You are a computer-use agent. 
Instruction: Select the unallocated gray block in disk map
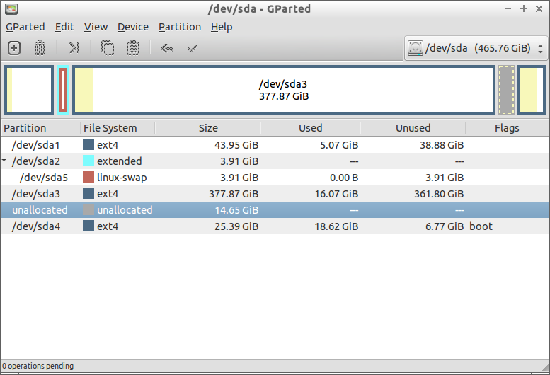tap(507, 90)
